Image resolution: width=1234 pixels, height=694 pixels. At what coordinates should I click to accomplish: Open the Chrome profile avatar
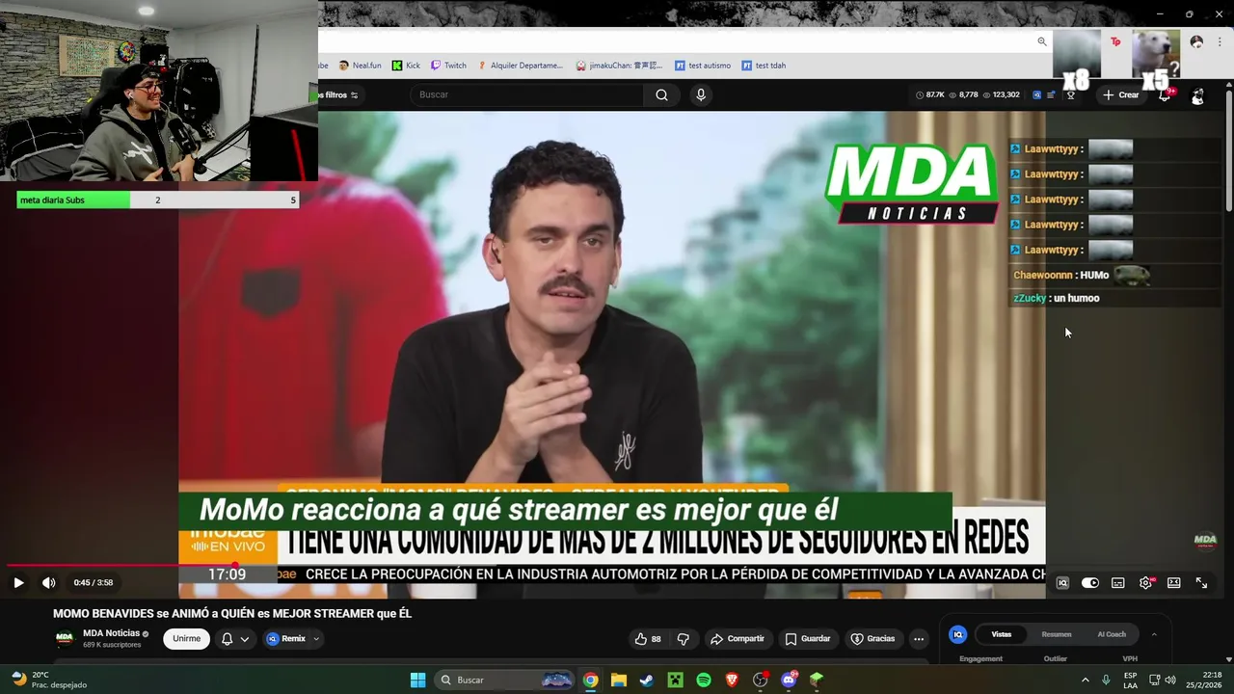[x=1196, y=41]
